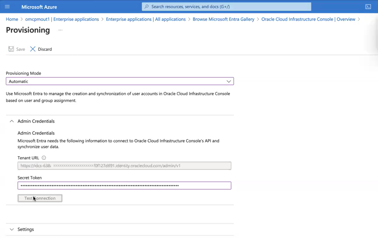Click inside the Secret Token field
The width and height of the screenshot is (378, 244).
[124, 185]
